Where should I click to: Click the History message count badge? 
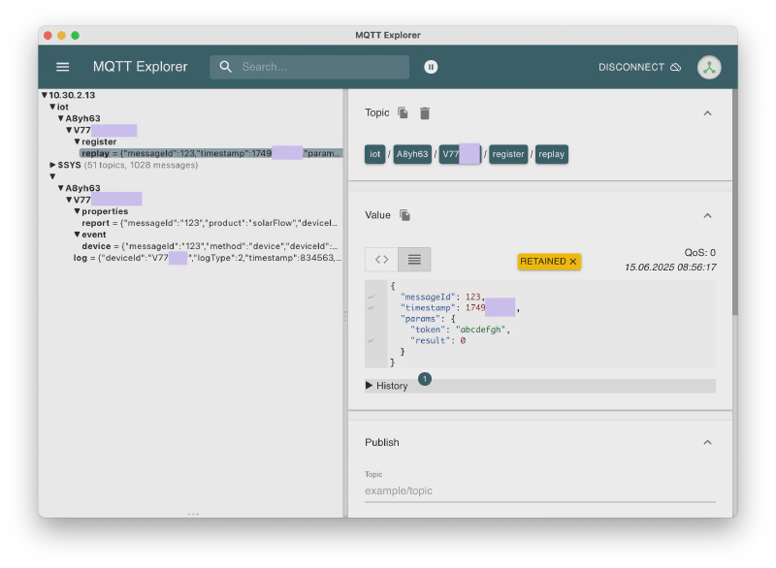pos(424,379)
